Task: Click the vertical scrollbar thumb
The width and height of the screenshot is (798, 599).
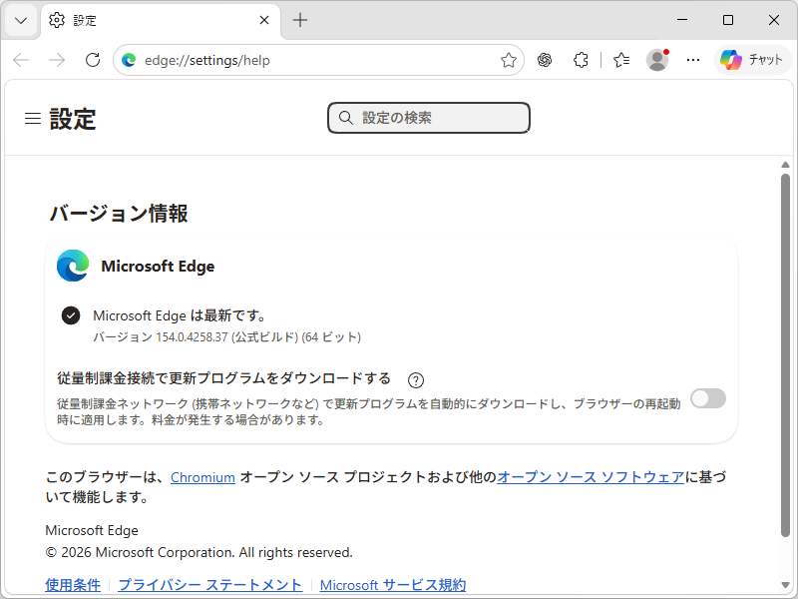Action: [785, 355]
